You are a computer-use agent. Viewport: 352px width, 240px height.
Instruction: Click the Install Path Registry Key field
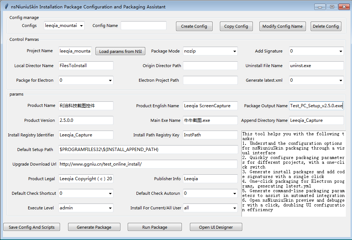pyautogui.click(x=210, y=135)
